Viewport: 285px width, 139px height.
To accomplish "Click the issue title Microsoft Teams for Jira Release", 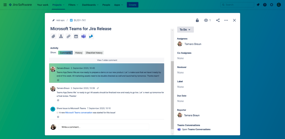I will pos(81,29).
